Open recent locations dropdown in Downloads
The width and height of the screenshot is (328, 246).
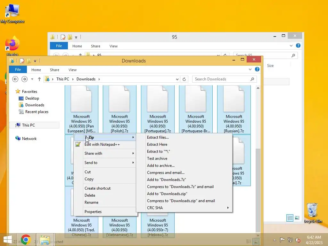pos(32,79)
